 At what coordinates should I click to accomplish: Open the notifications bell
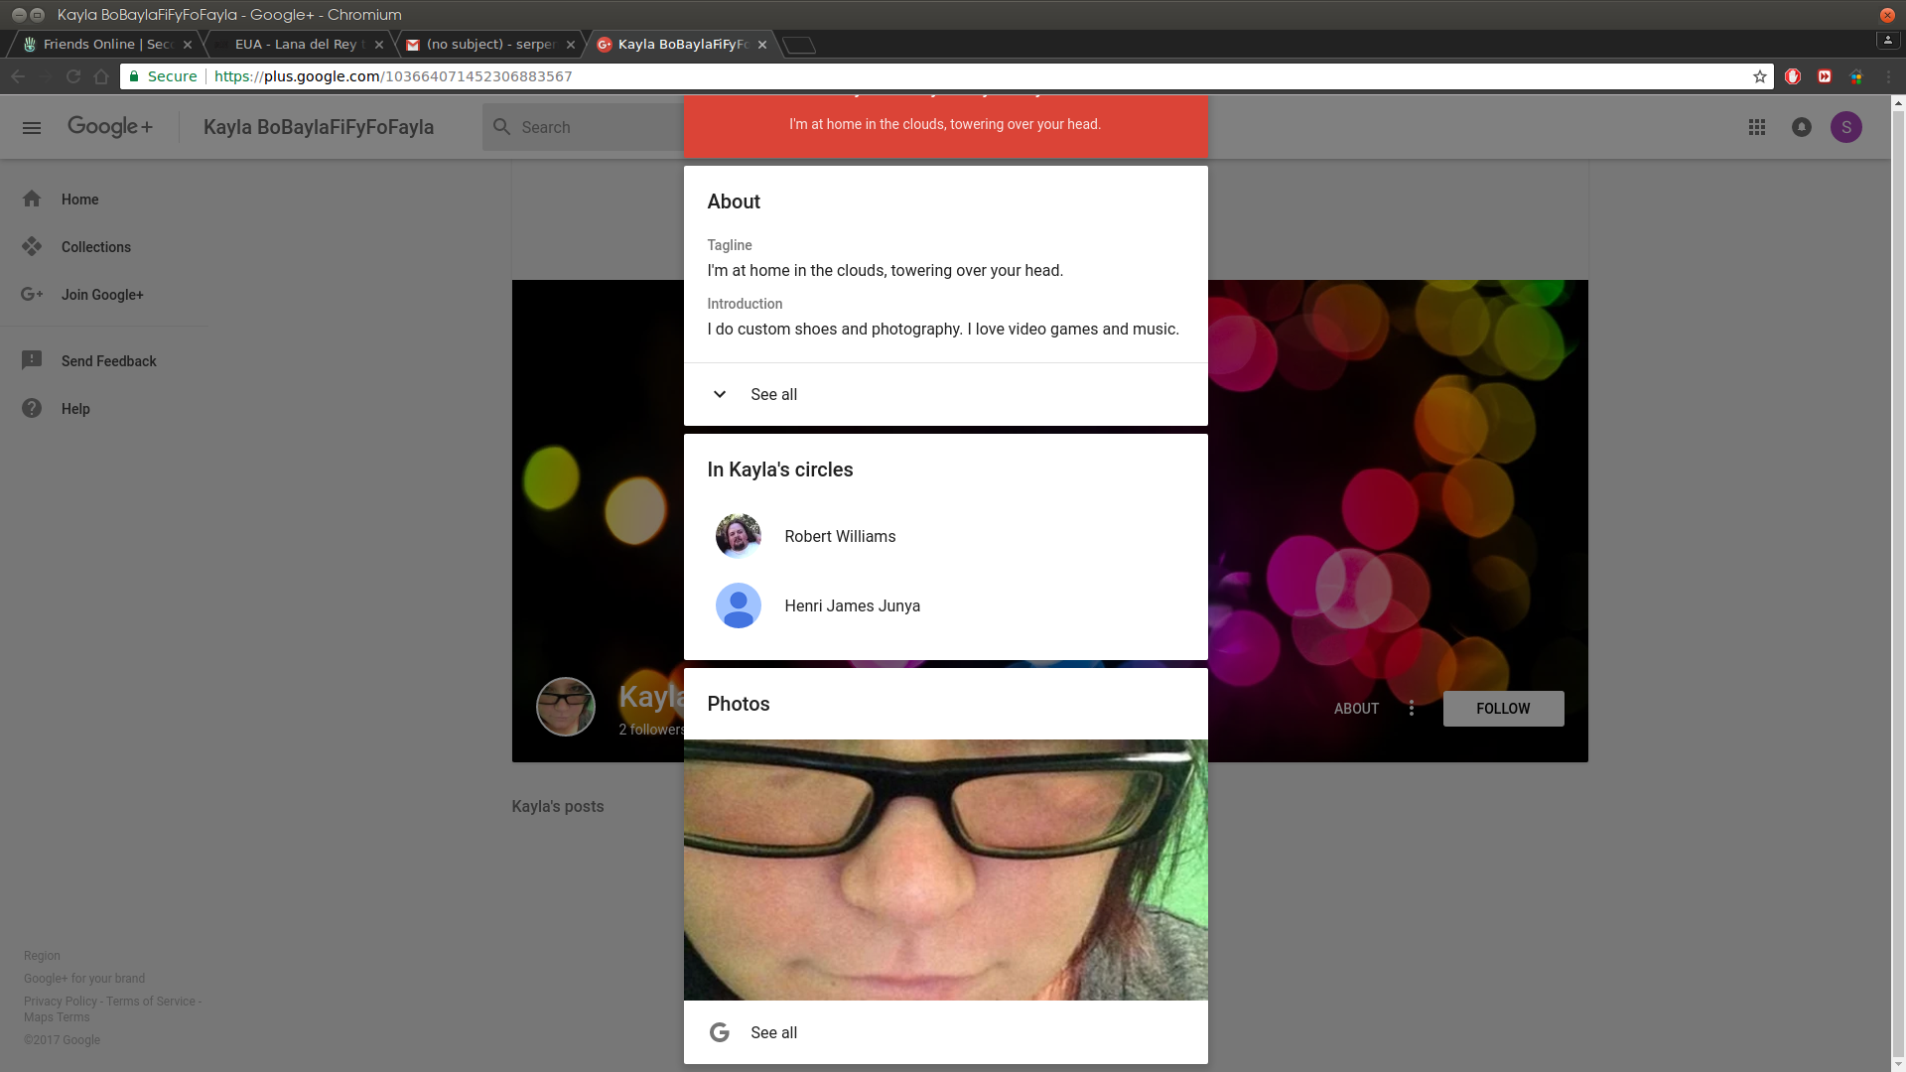[1802, 127]
